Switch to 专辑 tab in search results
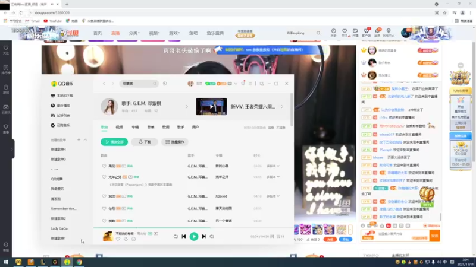476x267 pixels. (135, 127)
